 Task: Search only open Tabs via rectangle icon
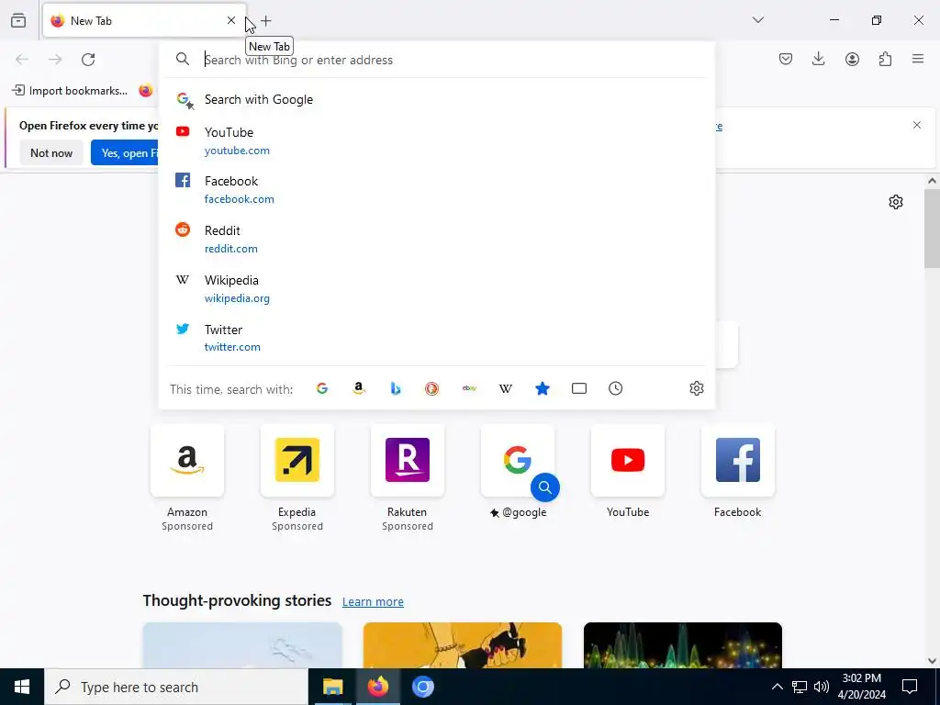579,388
